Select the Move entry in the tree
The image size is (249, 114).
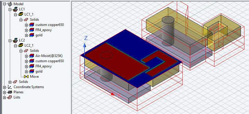(x=34, y=77)
